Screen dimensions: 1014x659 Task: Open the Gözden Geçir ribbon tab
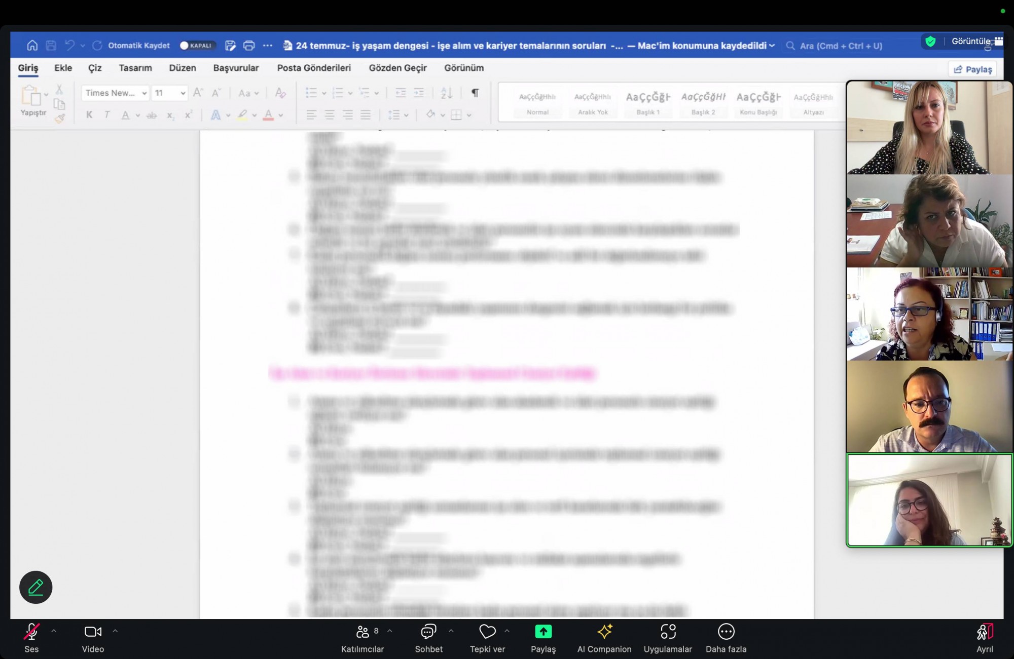pos(397,68)
